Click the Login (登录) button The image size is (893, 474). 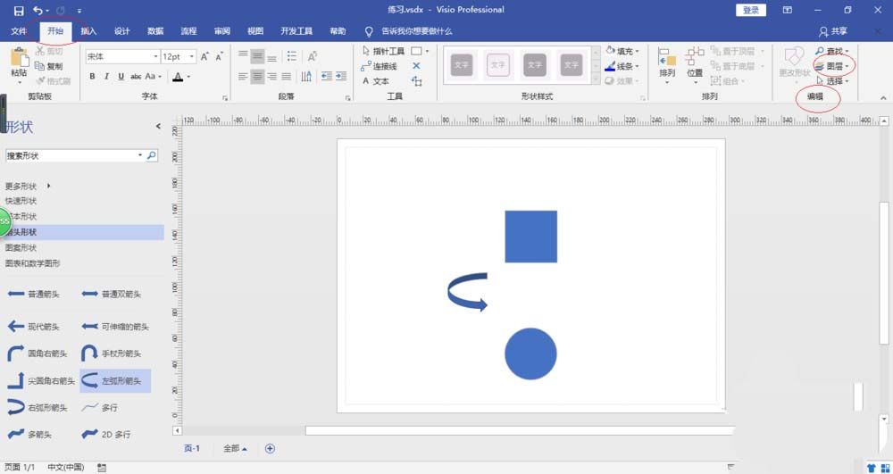(x=751, y=10)
